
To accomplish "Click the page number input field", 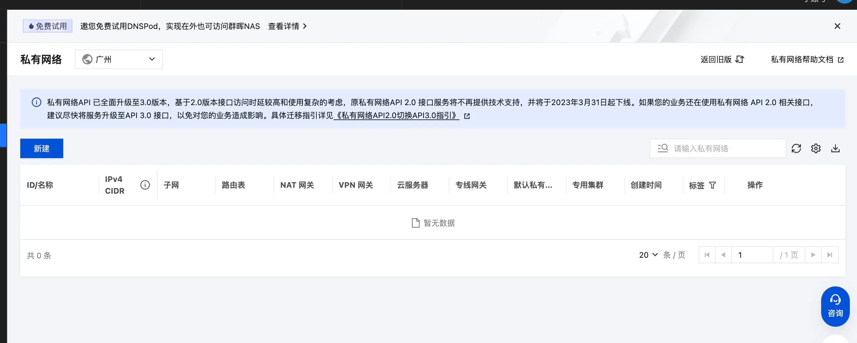I will click(752, 255).
